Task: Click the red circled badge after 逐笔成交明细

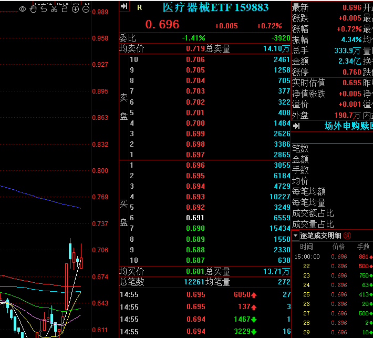Action: pos(347,235)
